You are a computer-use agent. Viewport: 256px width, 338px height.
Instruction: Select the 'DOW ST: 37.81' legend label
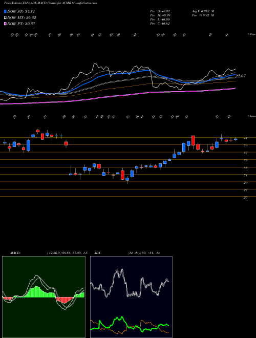coord(21,11)
